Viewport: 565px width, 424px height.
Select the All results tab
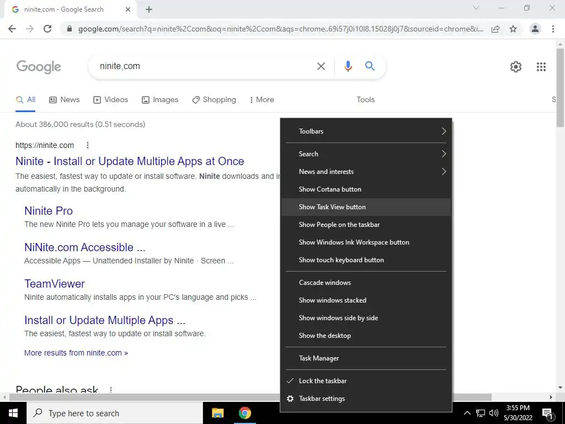(25, 100)
